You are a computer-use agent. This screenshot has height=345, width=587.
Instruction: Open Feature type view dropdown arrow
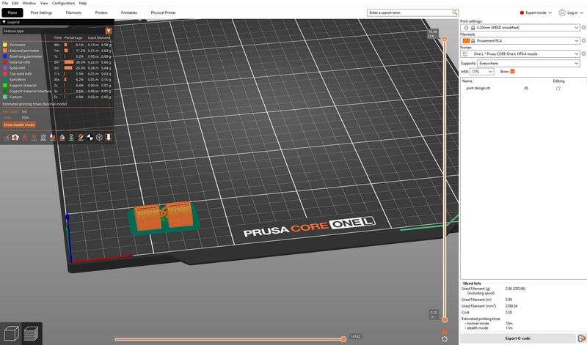coord(109,31)
